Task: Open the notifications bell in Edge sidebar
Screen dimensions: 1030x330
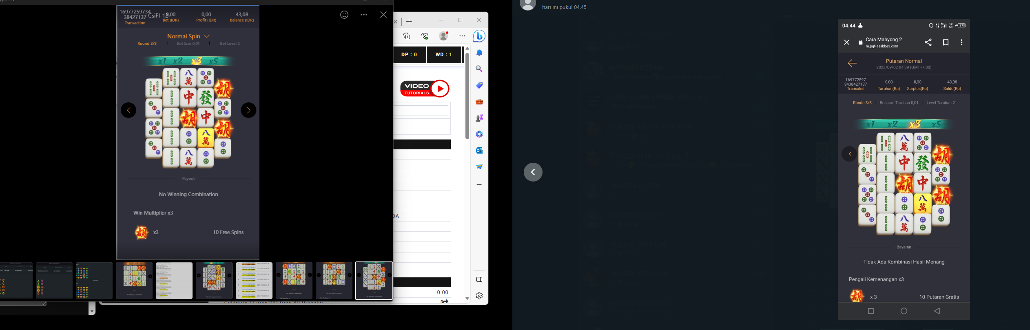Action: [x=479, y=53]
